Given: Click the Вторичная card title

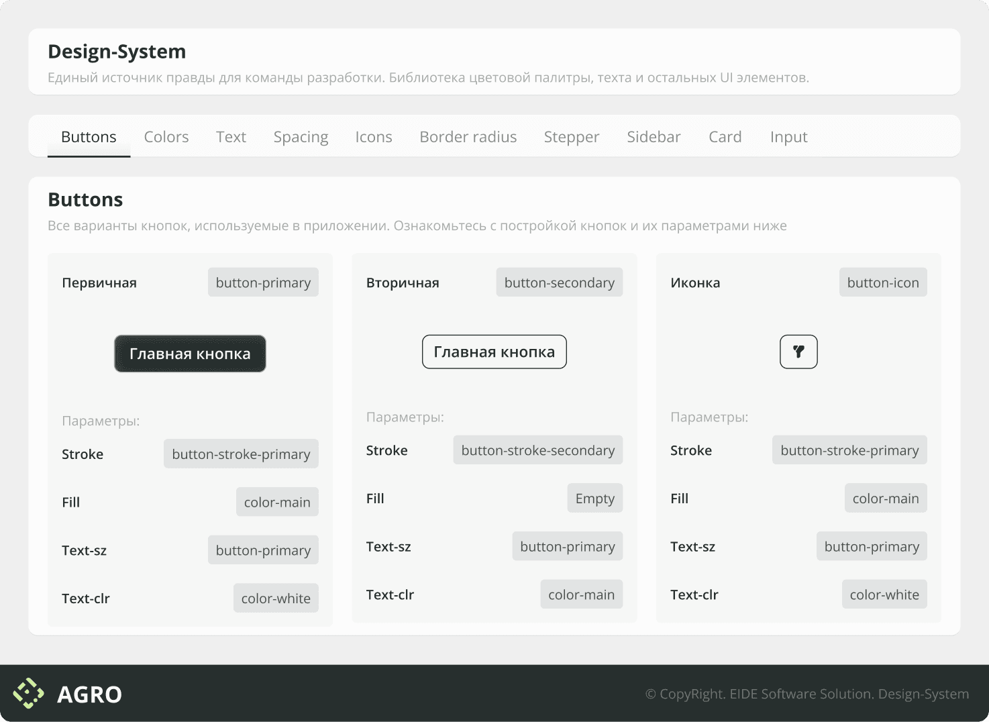Looking at the screenshot, I should point(403,282).
